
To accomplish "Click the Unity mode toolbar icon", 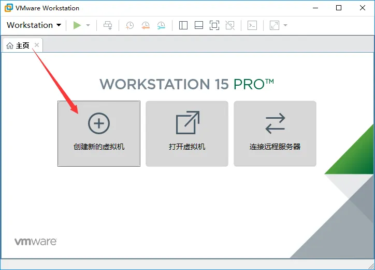I will (230, 25).
